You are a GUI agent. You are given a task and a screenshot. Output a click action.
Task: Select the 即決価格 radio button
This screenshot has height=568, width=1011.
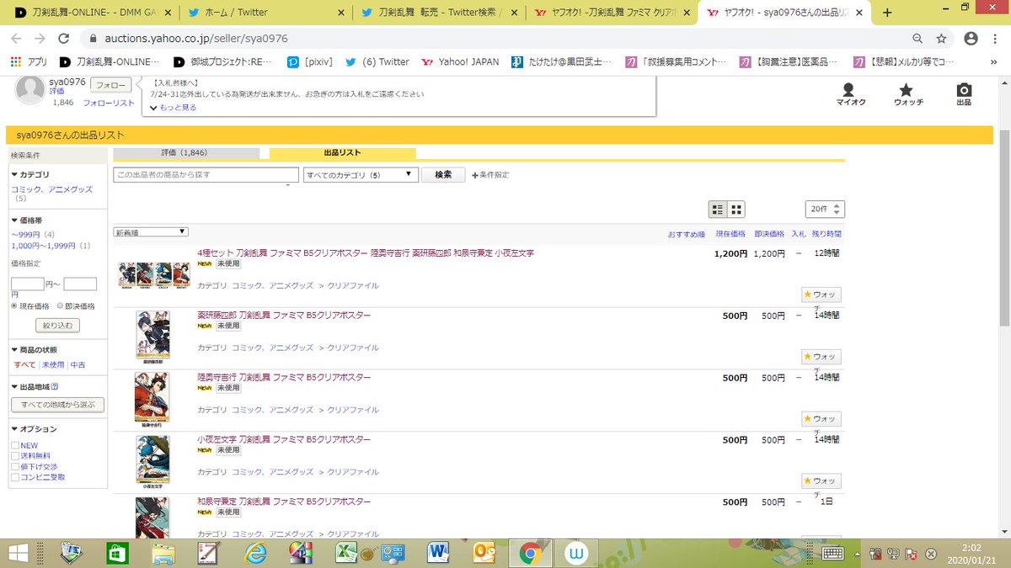[59, 306]
